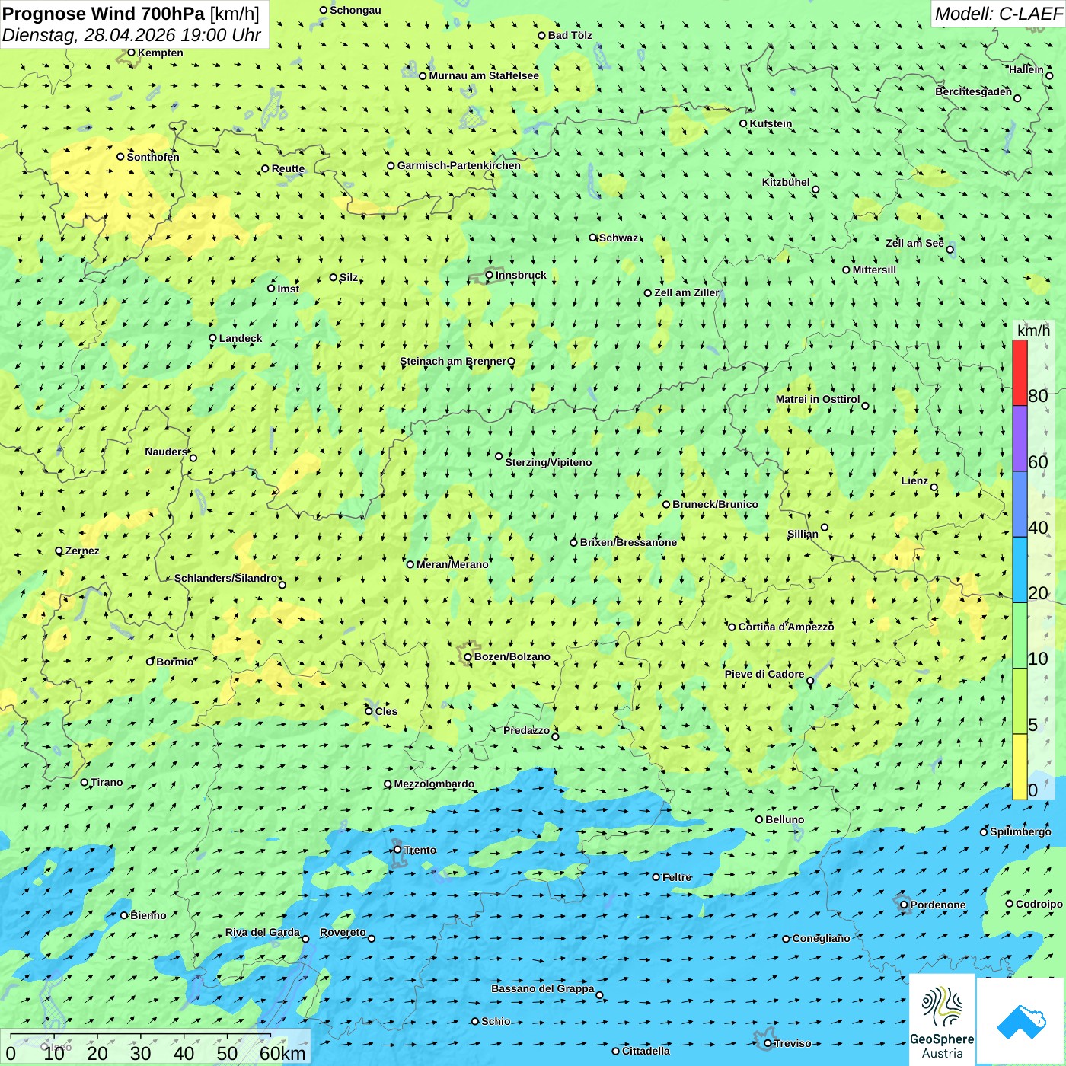
Task: Click the Bormio city label
Action: tap(175, 662)
